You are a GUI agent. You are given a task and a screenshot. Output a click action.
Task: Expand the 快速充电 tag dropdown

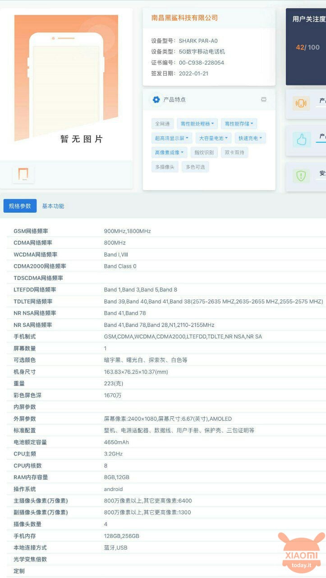tap(250, 138)
